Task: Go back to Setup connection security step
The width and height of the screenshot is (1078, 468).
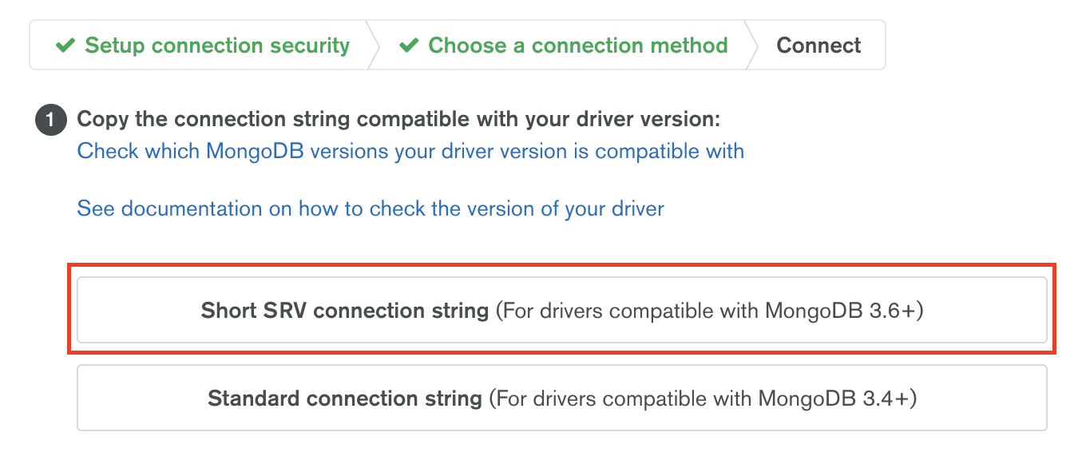Action: tap(204, 46)
